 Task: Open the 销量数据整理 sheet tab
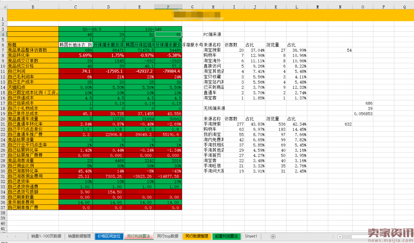click(x=79, y=236)
